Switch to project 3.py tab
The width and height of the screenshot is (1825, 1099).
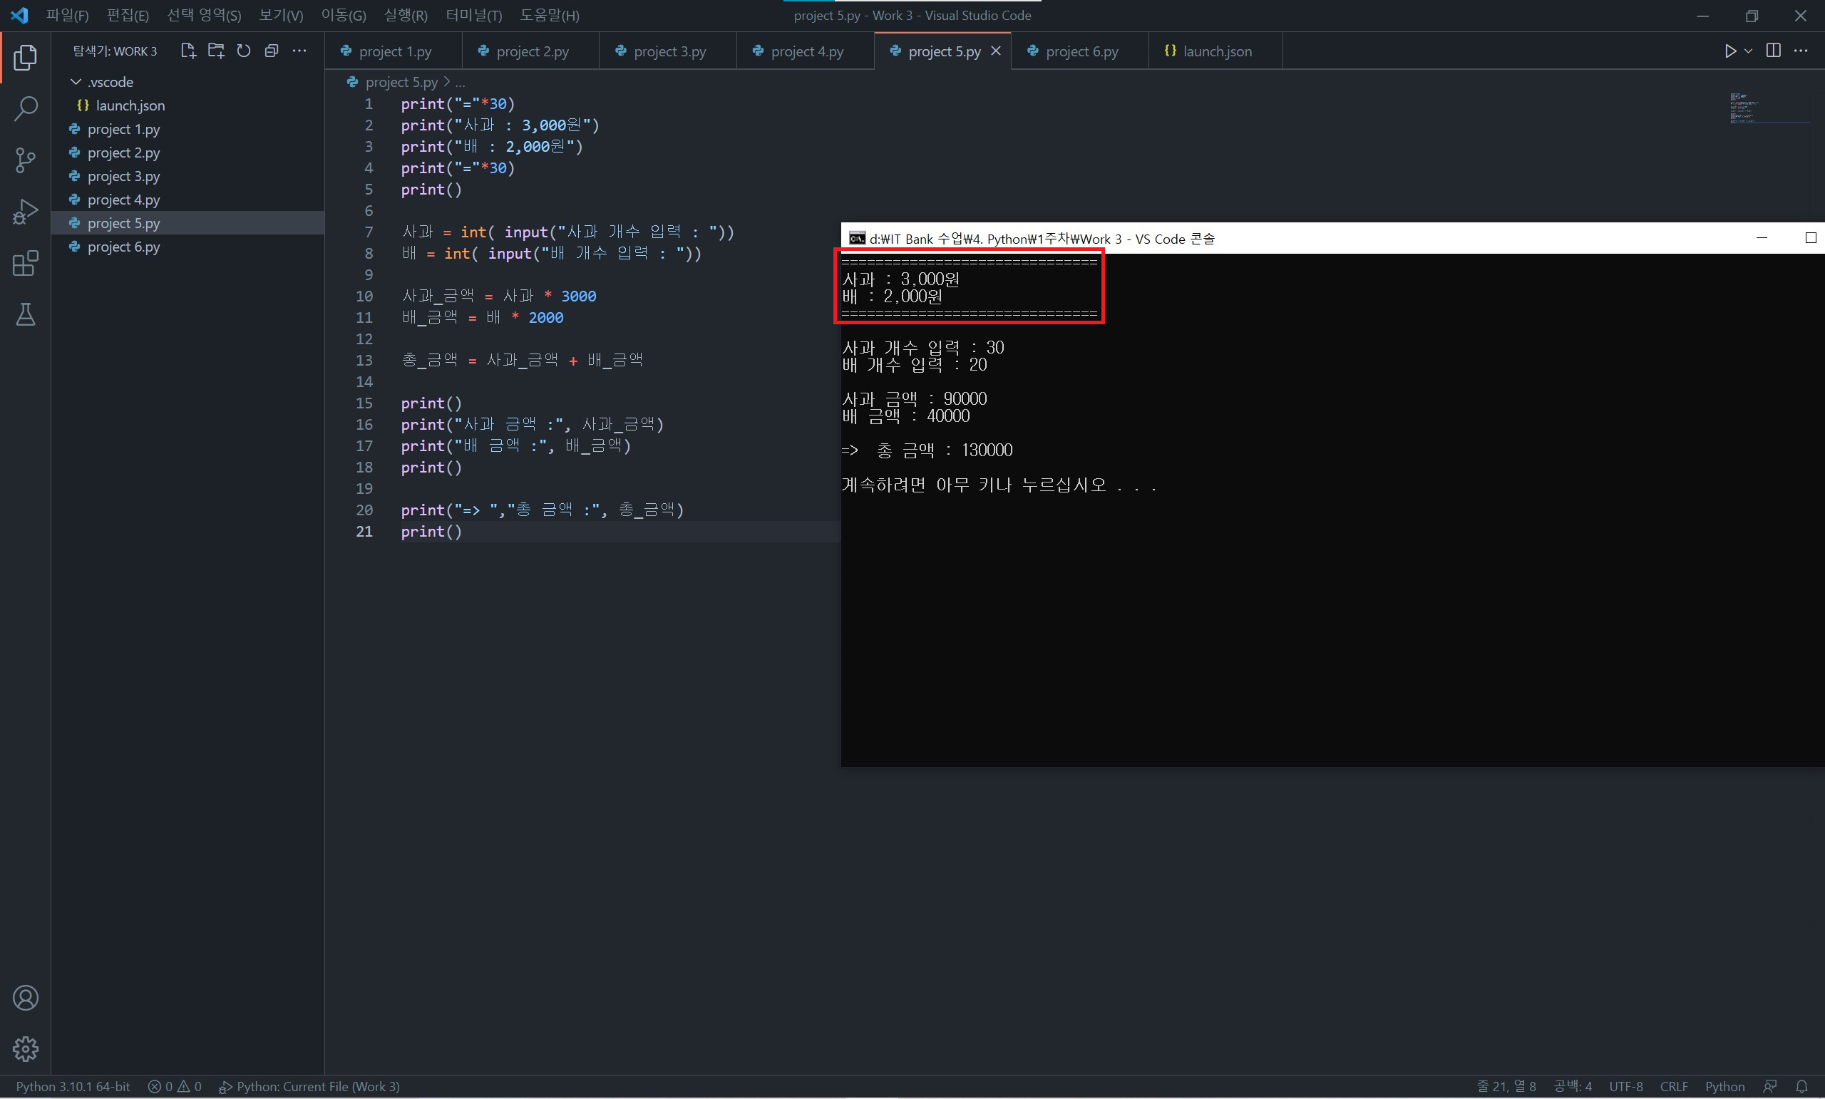click(669, 51)
